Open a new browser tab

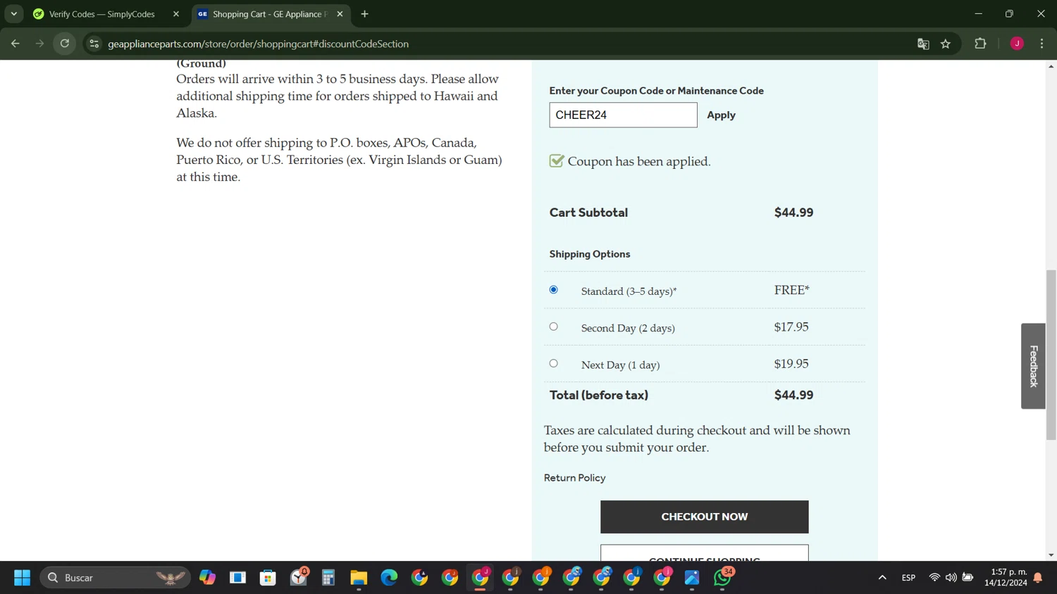364,14
